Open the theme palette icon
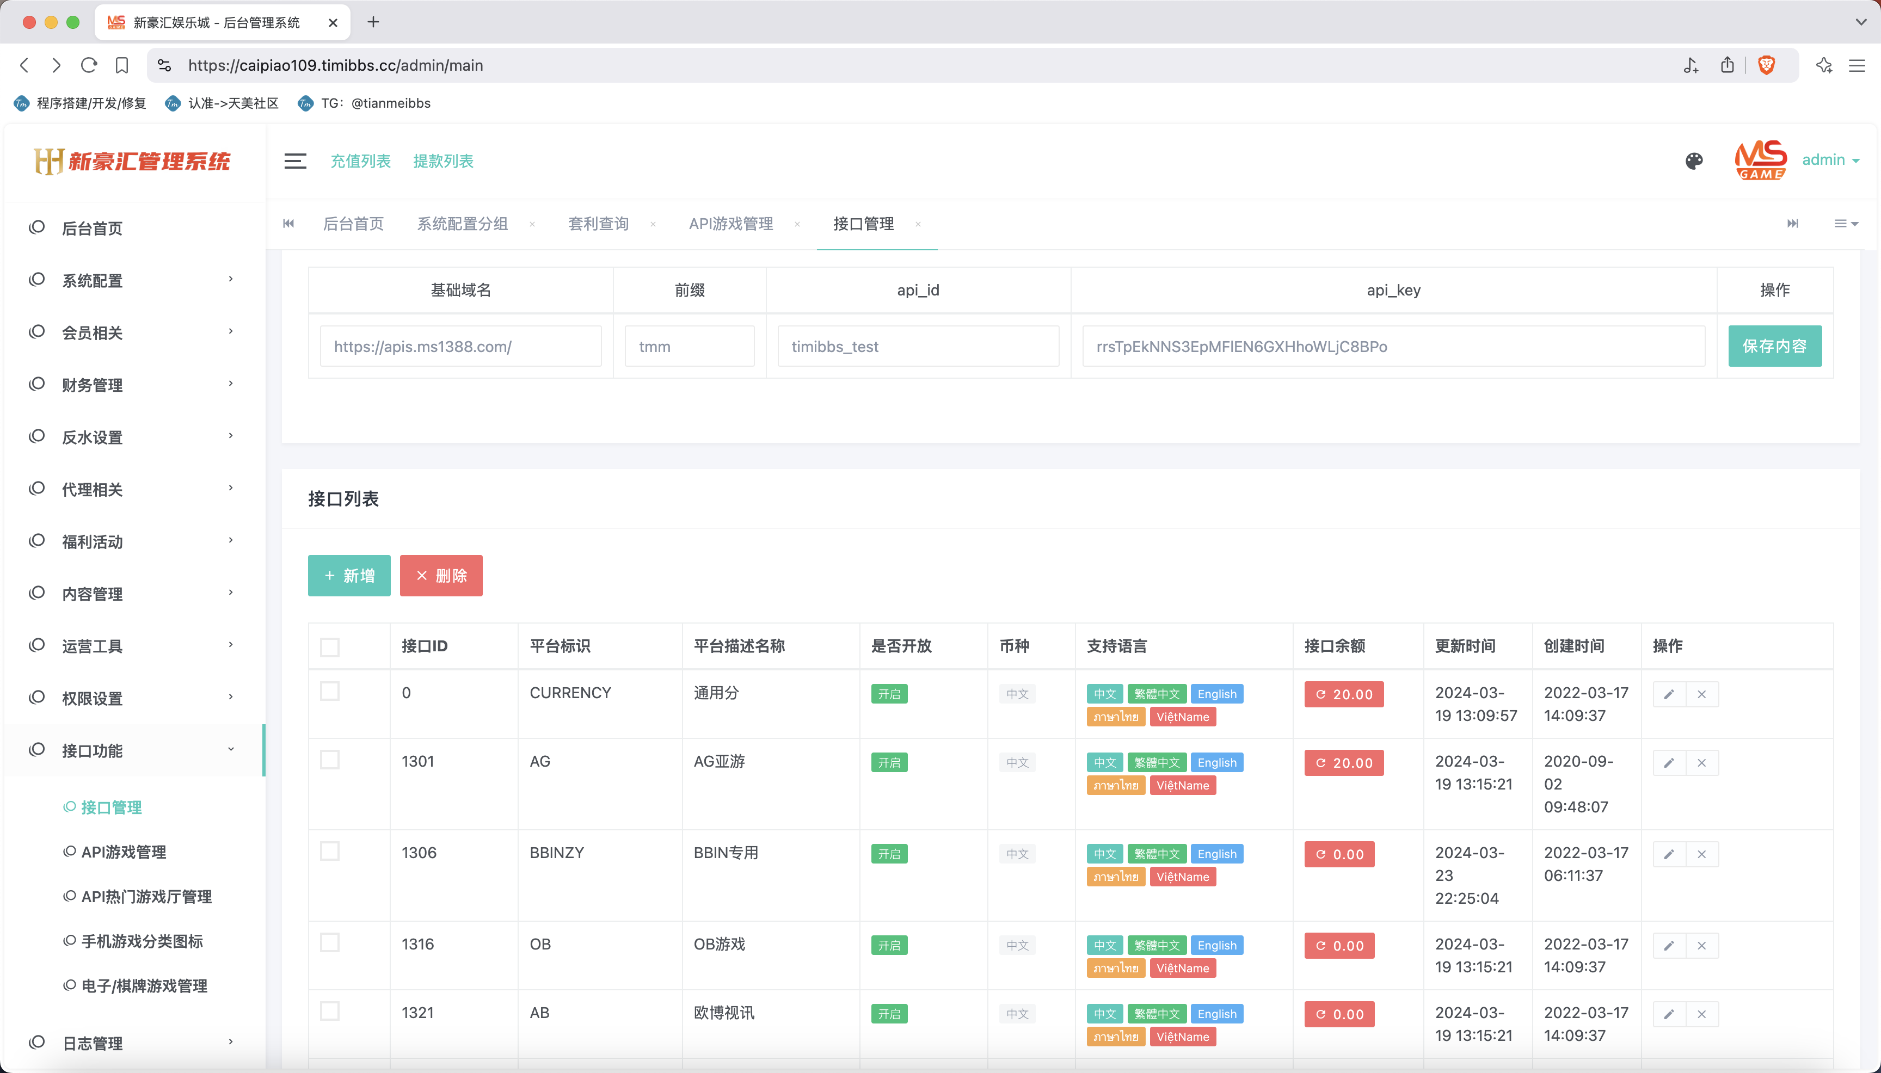The height and width of the screenshot is (1073, 1881). [1694, 161]
